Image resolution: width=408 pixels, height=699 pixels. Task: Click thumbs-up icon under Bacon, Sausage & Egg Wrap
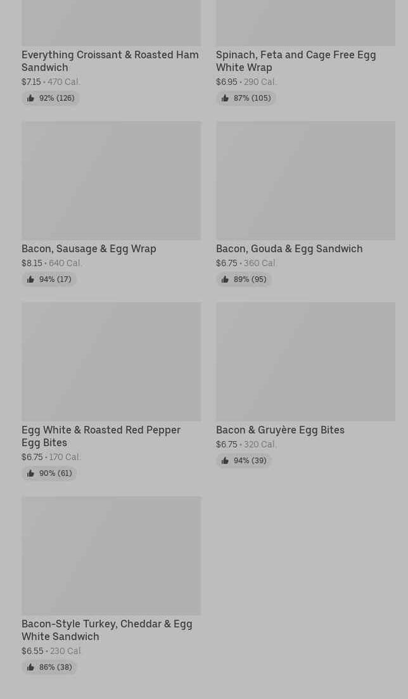click(x=30, y=279)
